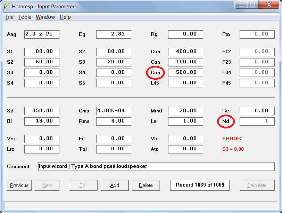282x213 pixels.
Task: Click the Record 1069 of 1069 box
Action: coord(200,185)
